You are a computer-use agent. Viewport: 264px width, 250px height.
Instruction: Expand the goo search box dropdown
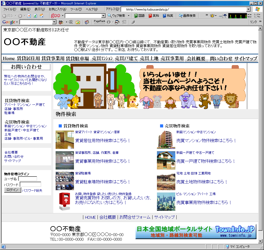103,16
